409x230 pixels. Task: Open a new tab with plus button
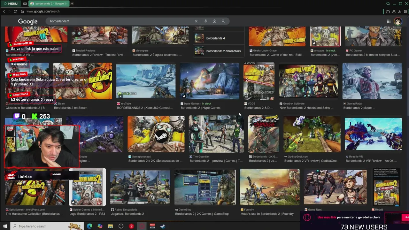click(x=72, y=4)
